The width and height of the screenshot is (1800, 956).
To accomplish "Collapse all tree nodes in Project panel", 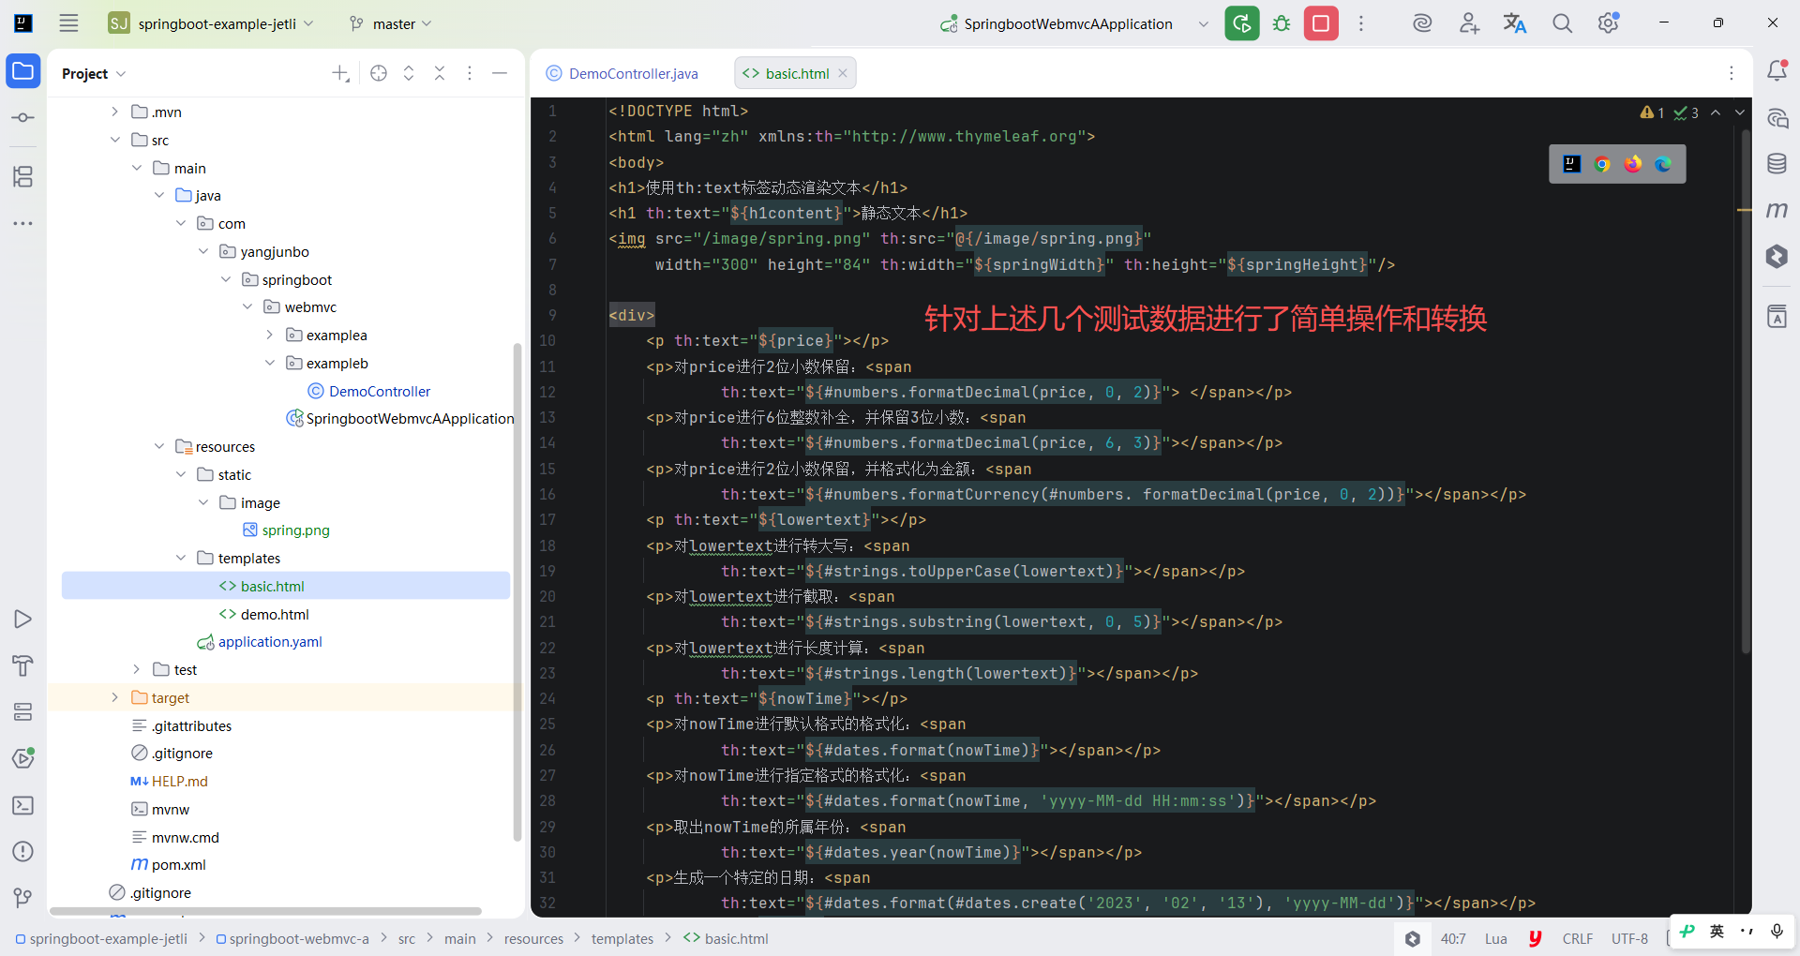I will [x=440, y=73].
